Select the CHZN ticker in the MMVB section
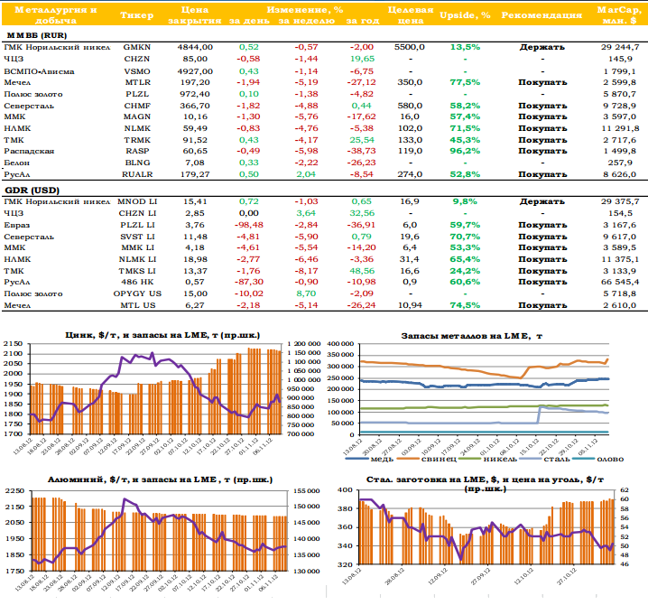 [x=137, y=59]
